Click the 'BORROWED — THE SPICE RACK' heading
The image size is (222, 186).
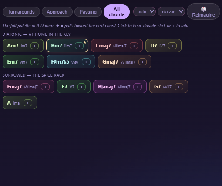pyautogui.click(x=34, y=75)
